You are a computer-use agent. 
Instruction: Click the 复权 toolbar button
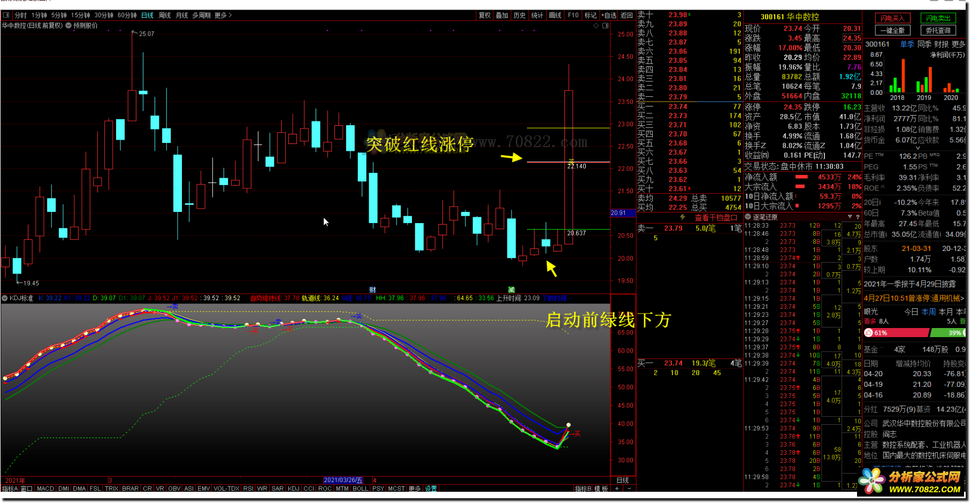pos(485,16)
